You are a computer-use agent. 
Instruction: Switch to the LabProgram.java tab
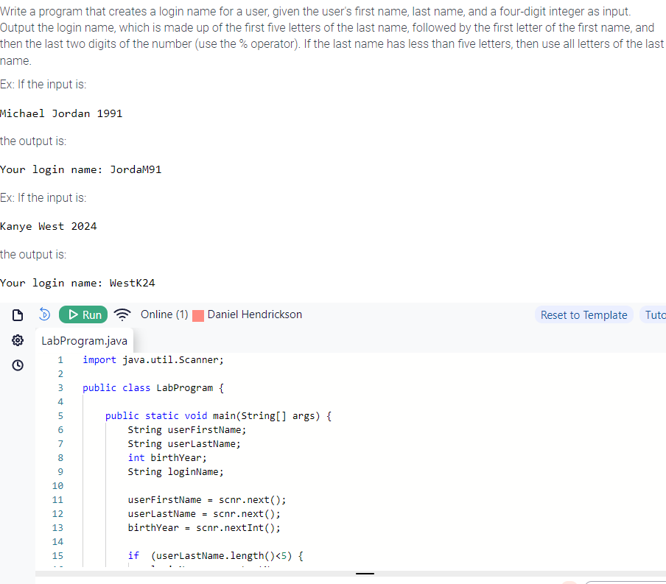pyautogui.click(x=85, y=341)
